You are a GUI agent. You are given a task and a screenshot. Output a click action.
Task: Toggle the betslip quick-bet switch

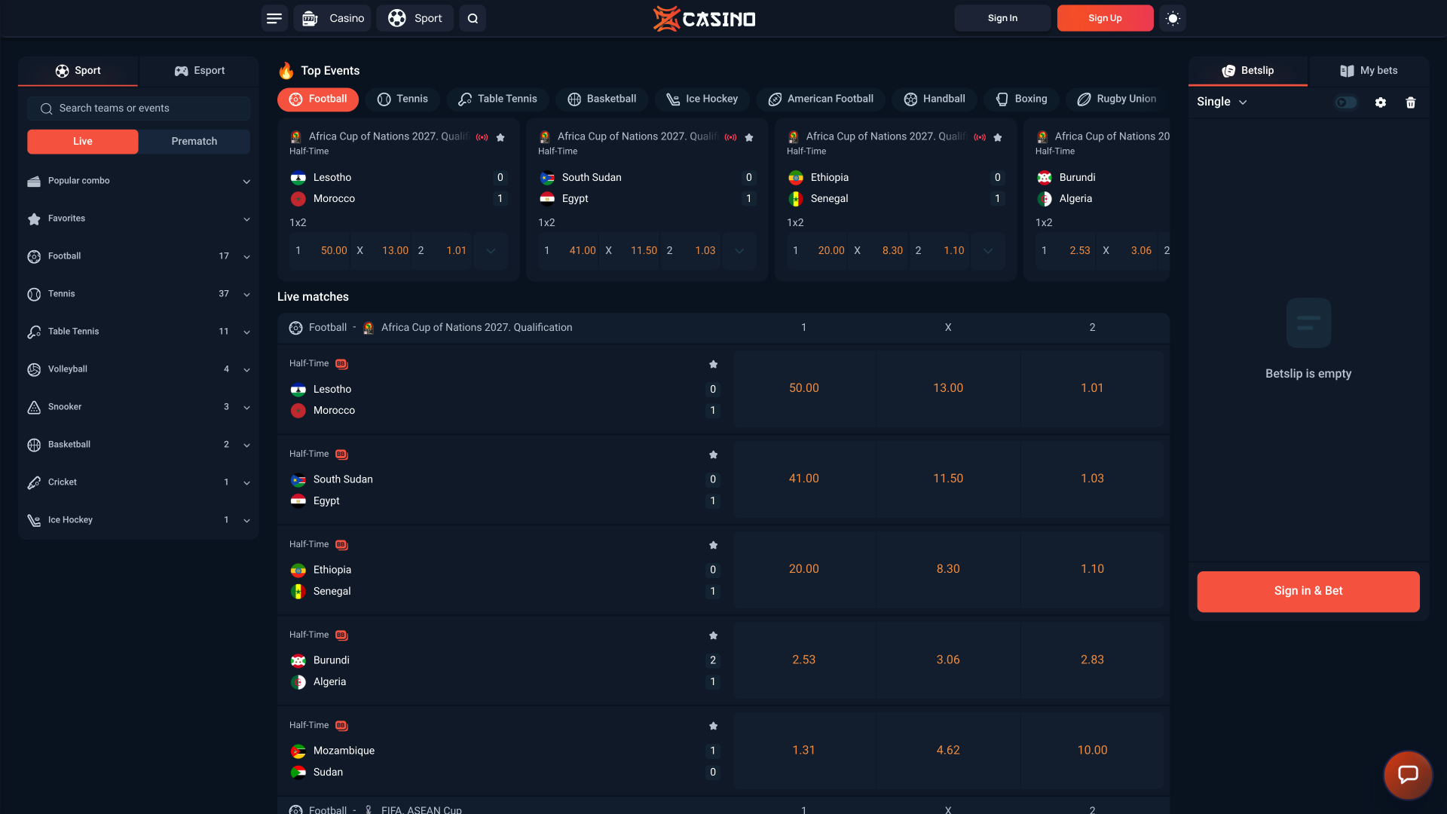click(1345, 103)
